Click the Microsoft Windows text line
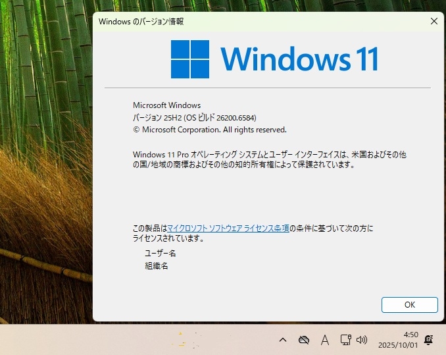The height and width of the screenshot is (355, 446). (166, 105)
